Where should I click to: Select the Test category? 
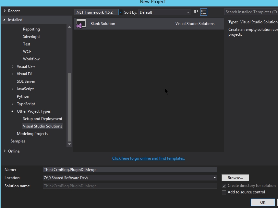[x=26, y=44]
